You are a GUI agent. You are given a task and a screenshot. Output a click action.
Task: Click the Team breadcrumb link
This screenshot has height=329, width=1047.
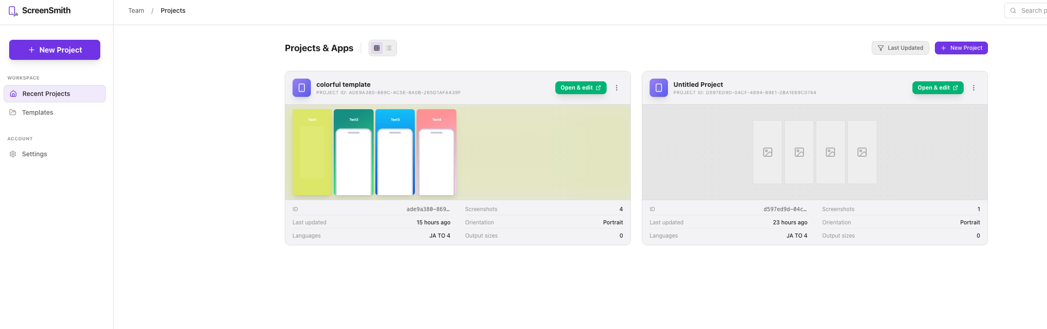[x=136, y=11]
